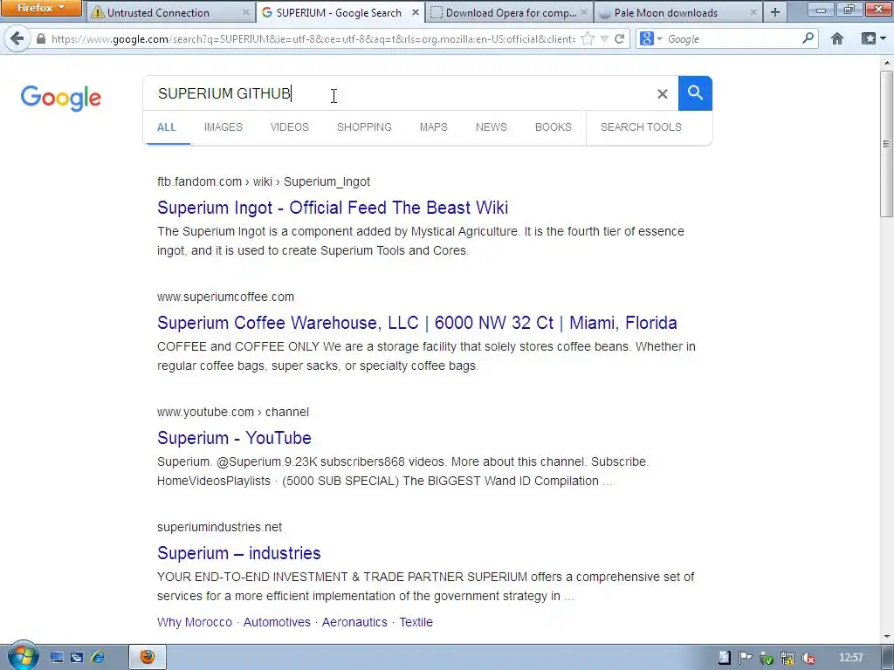
Task: Open the search engine selector dropdown
Action: pyautogui.click(x=650, y=38)
